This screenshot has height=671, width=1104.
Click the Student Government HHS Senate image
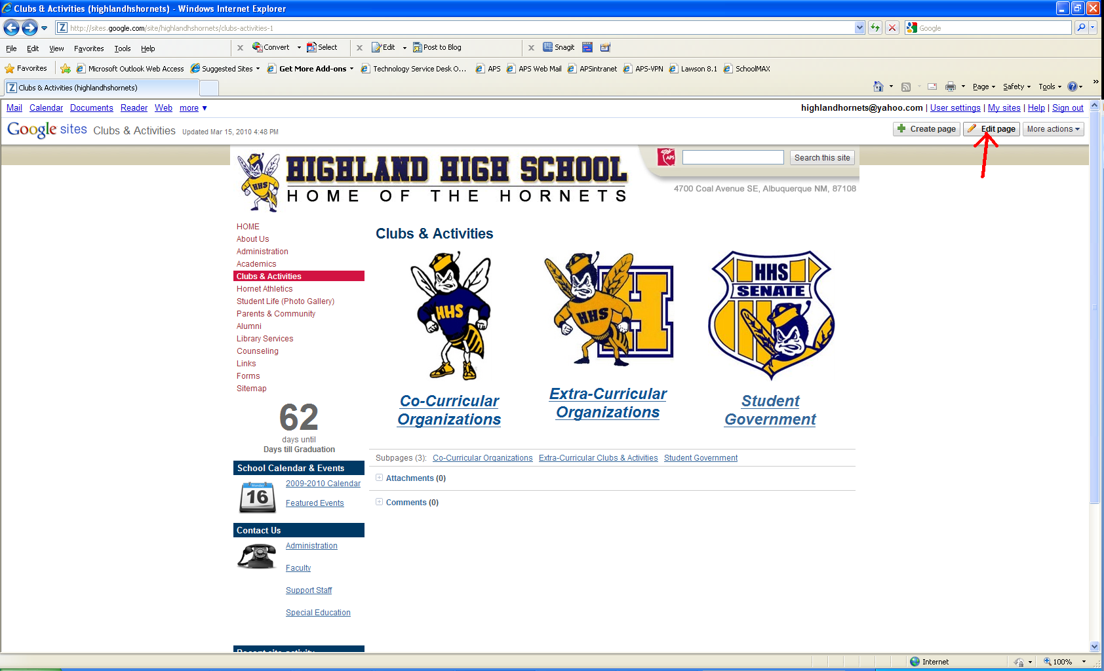771,315
